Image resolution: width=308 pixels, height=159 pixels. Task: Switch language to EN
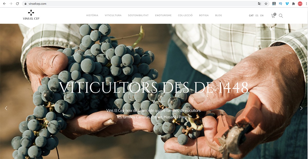[262, 16]
